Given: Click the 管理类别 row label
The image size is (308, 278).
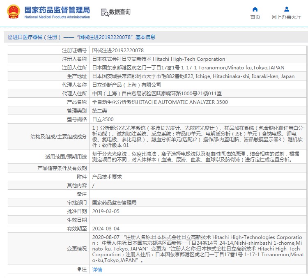Looking at the screenshot, I should coord(77,111).
